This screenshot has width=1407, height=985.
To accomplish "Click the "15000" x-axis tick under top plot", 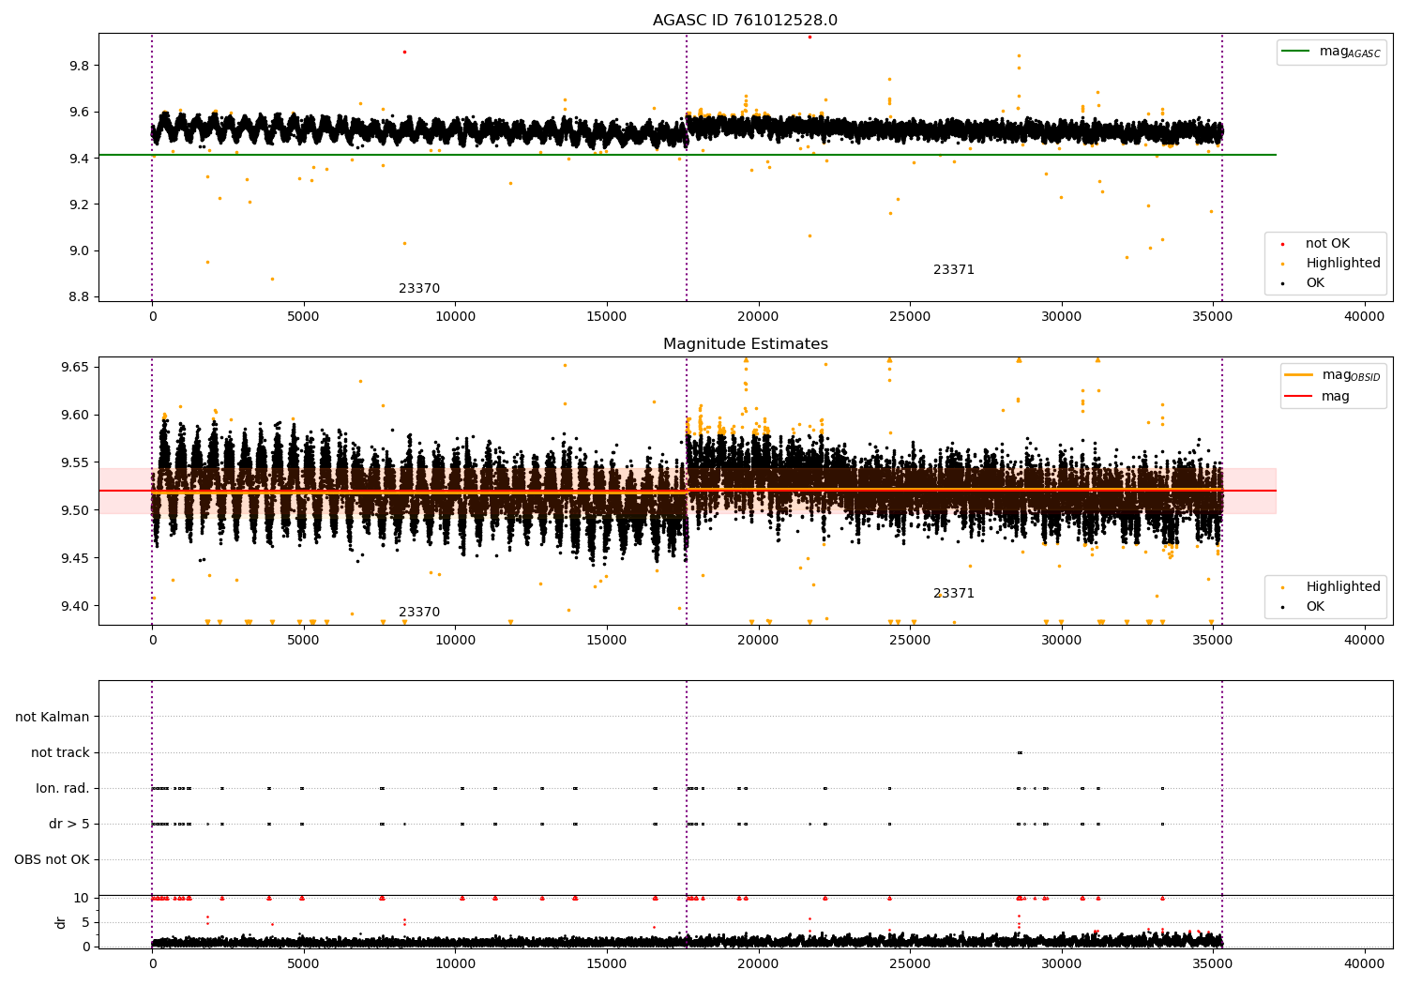I will point(607,317).
